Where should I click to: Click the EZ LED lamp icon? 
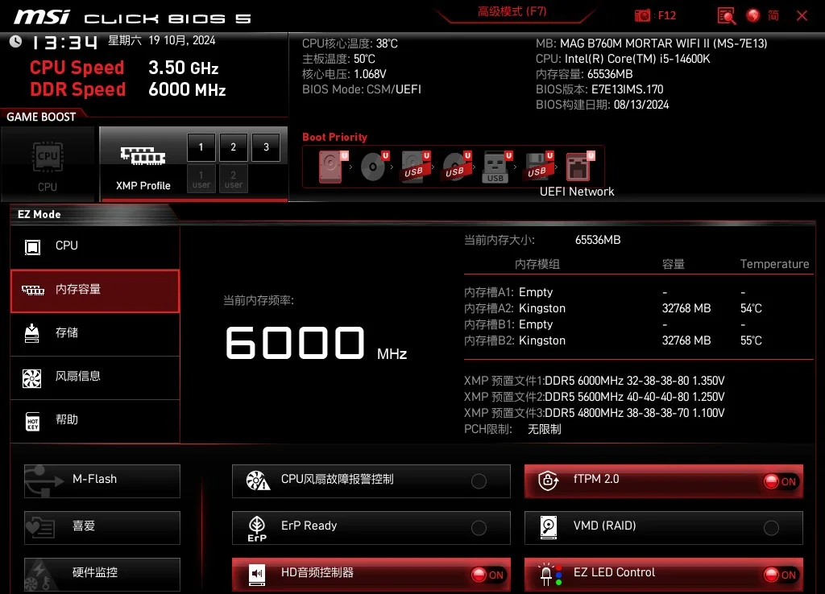549,574
